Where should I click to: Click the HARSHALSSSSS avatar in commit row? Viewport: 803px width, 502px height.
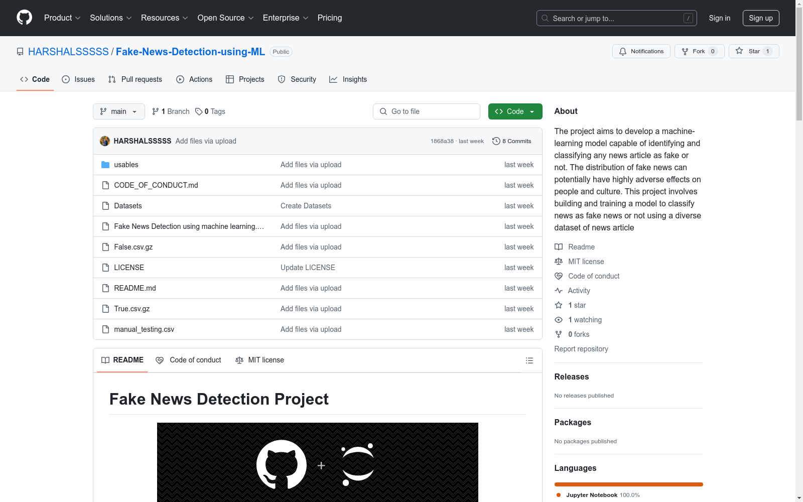105,141
